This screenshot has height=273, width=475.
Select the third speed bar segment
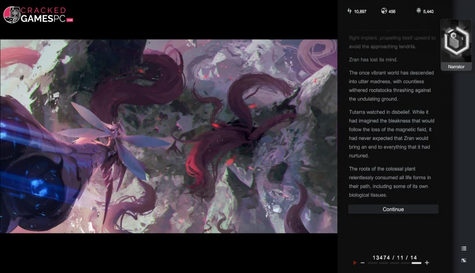(394, 263)
